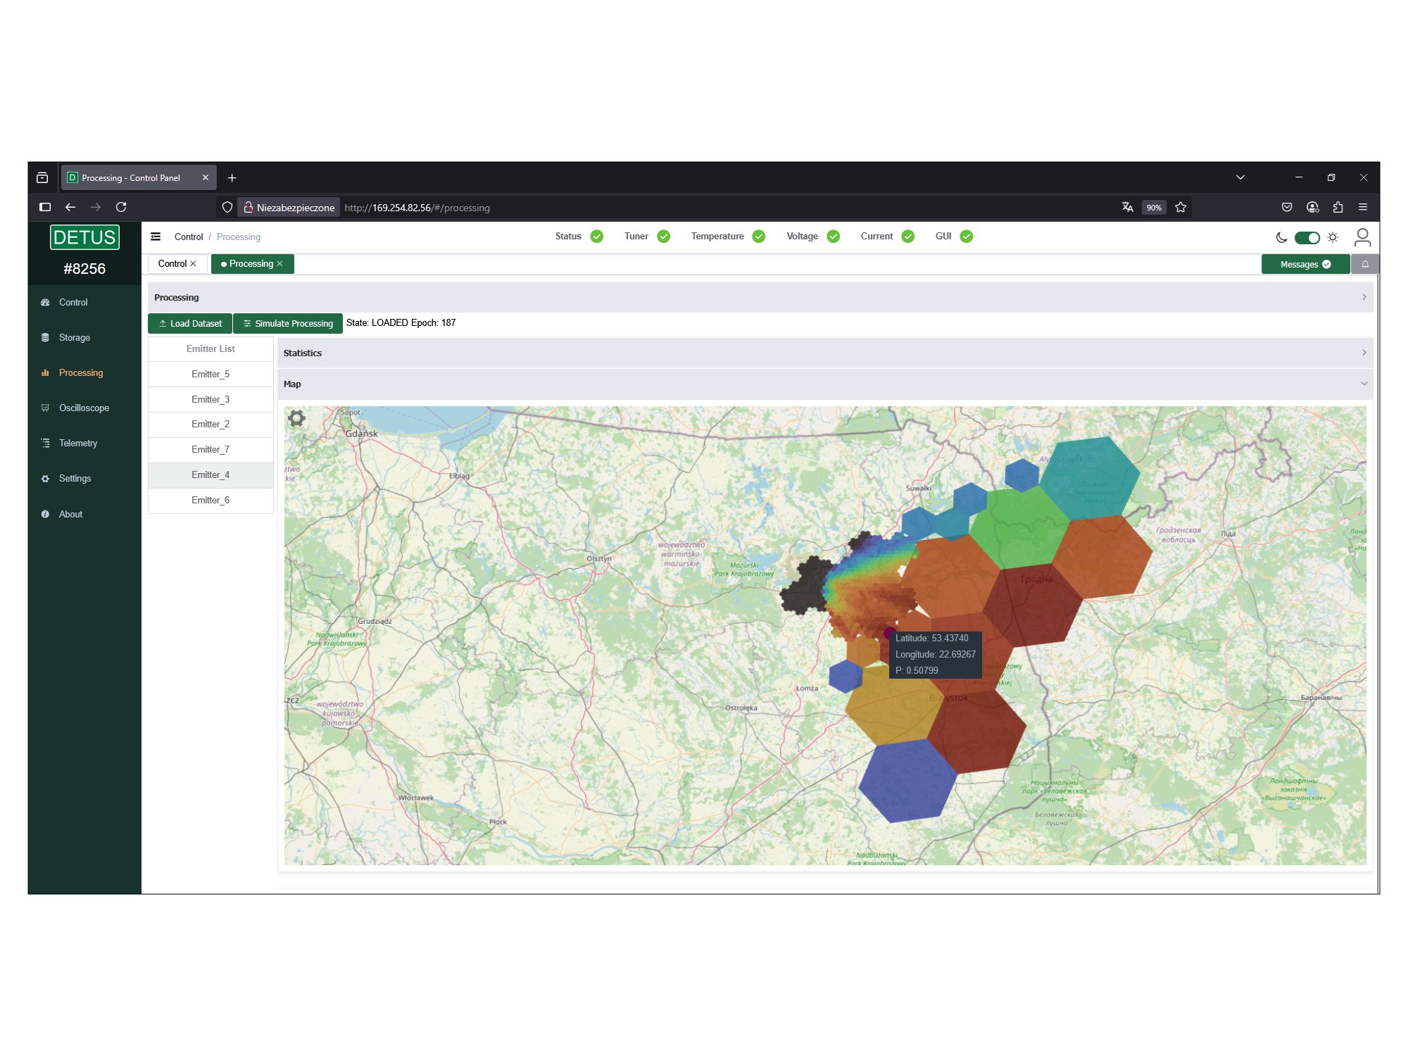Open the Oscilloscope view

point(84,408)
